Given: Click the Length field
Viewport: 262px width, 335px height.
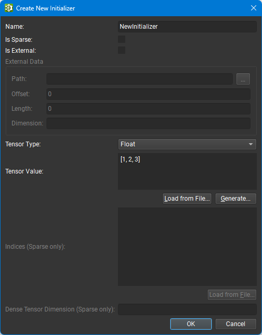Looking at the screenshot, I should (148, 109).
